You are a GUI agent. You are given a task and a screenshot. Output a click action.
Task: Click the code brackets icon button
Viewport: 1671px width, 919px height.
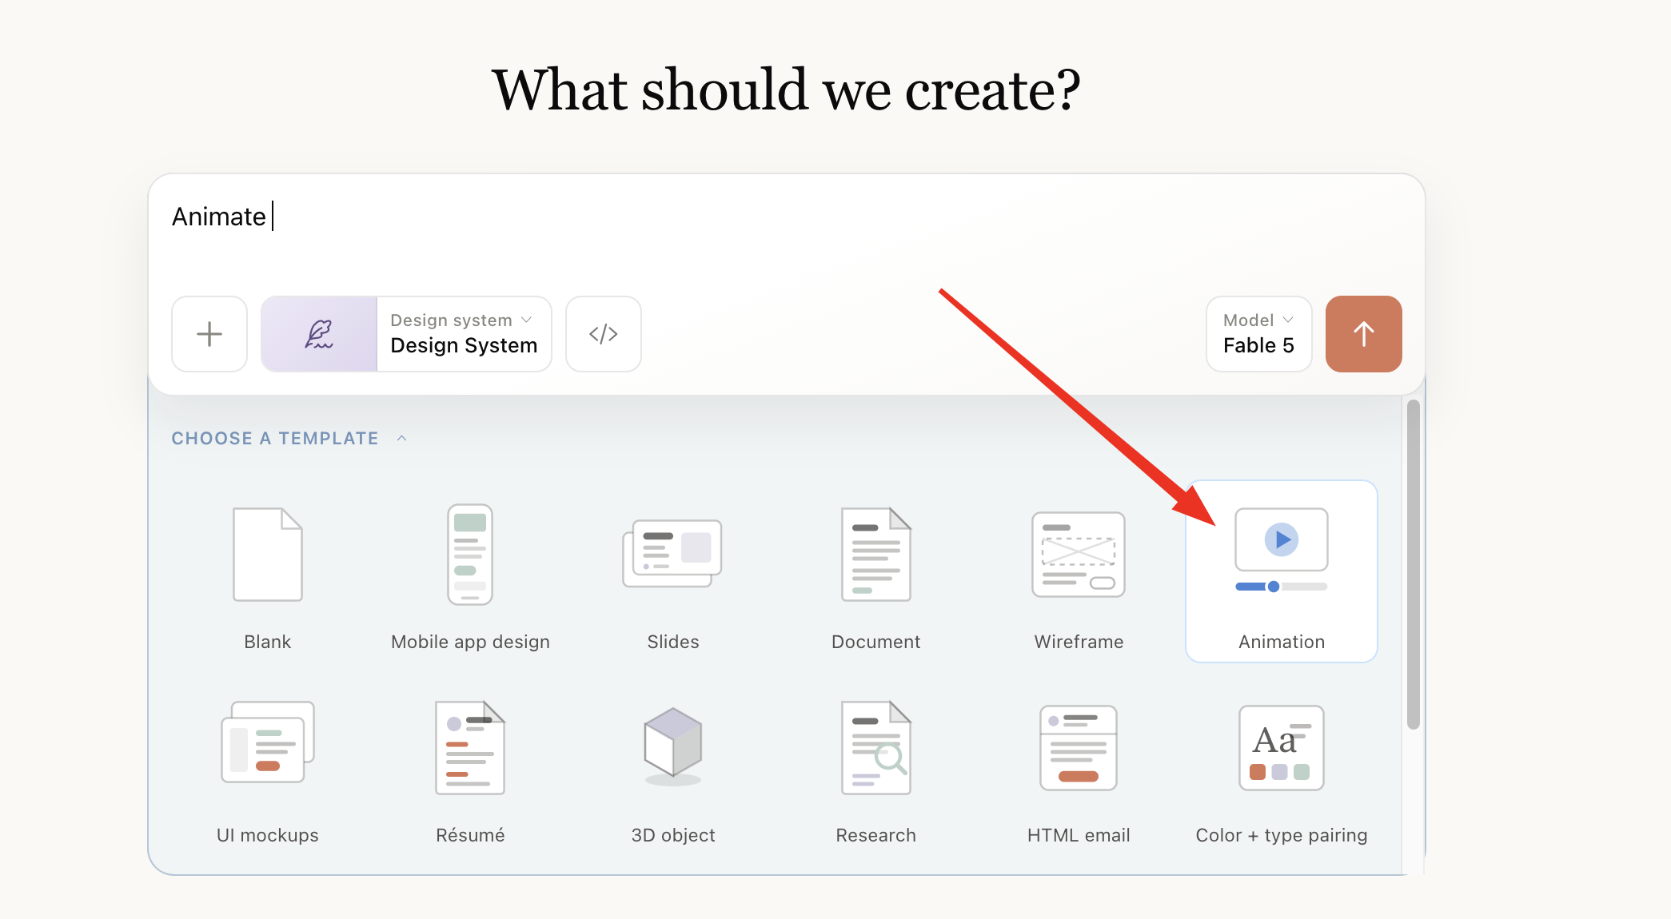tap(604, 334)
